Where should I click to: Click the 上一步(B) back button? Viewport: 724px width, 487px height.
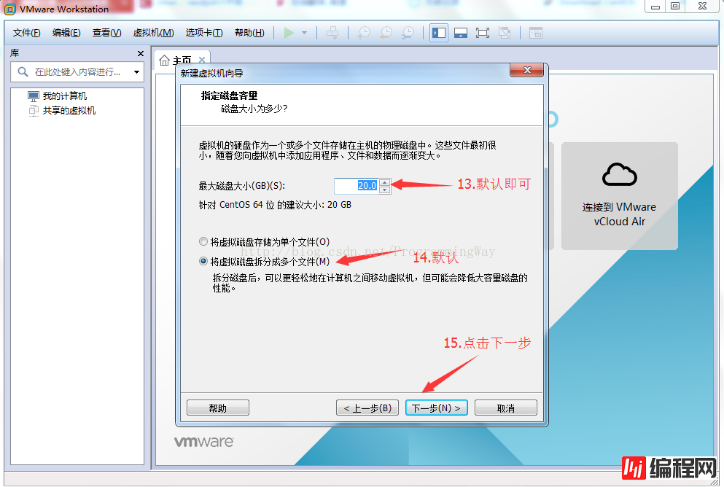367,408
